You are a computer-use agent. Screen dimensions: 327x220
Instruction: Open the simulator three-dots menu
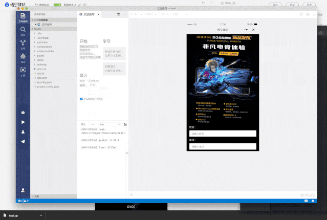pos(246,30)
